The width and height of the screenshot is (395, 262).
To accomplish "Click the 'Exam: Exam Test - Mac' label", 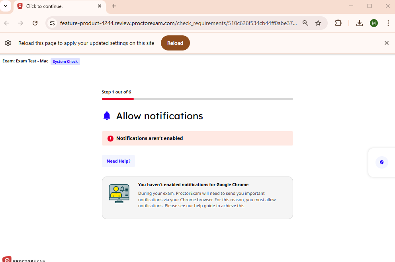I will (x=25, y=61).
